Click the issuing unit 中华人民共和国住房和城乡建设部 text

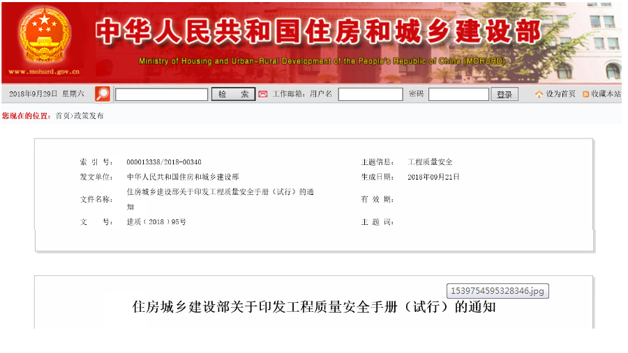click(183, 177)
